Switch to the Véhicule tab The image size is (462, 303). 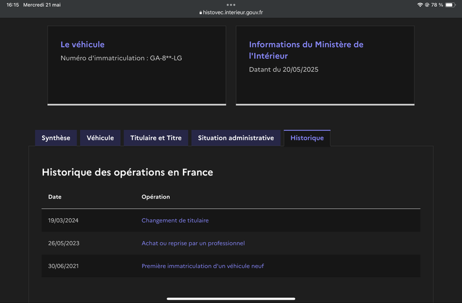(x=100, y=138)
